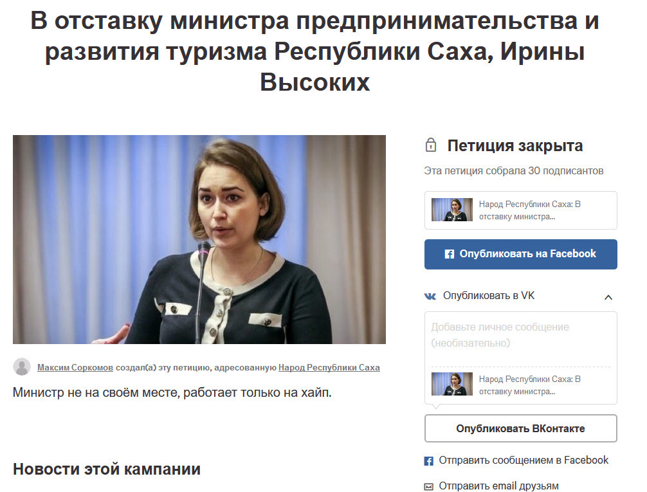
Task: Collapse the Опубликовать в VK section chevron
Action: coord(608,296)
